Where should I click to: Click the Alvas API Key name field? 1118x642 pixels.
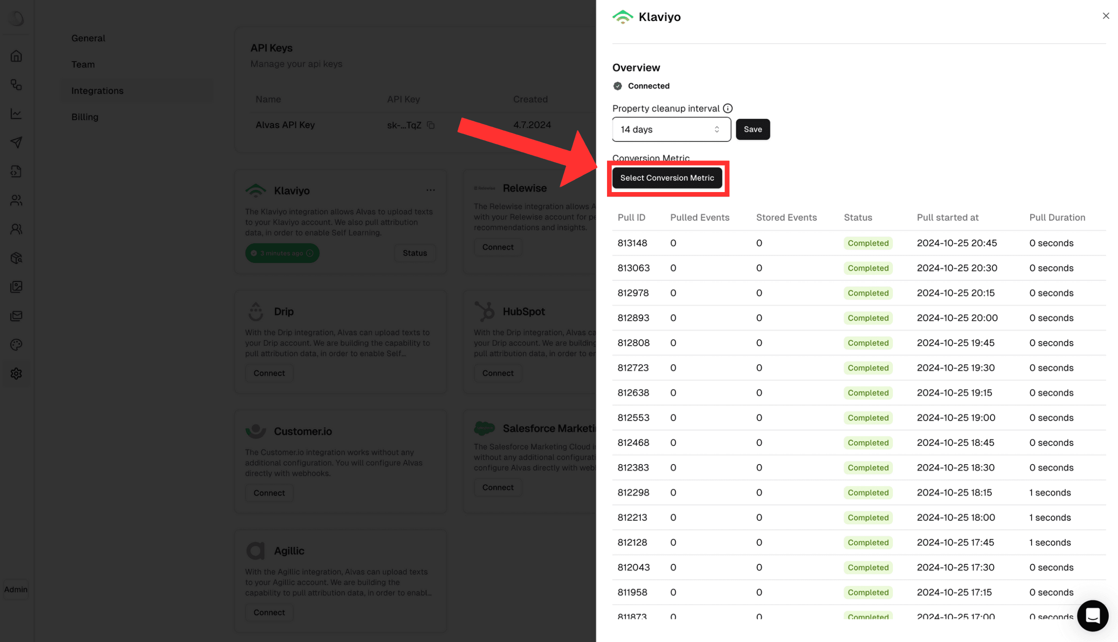click(285, 123)
